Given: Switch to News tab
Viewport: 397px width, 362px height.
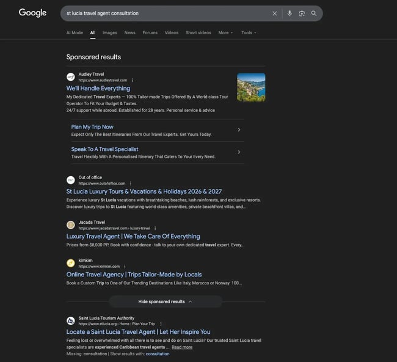Looking at the screenshot, I should click(x=129, y=32).
